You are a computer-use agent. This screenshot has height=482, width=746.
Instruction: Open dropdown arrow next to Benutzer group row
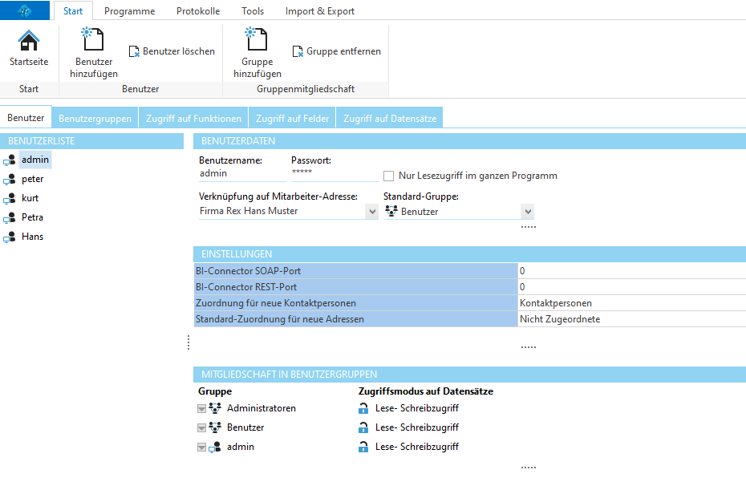click(x=201, y=427)
